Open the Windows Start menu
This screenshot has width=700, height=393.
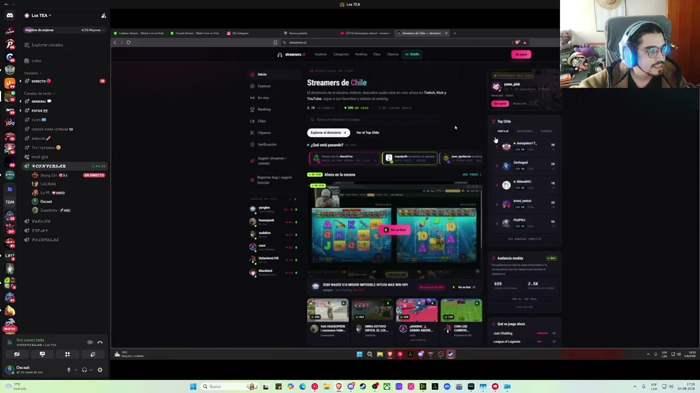click(193, 386)
